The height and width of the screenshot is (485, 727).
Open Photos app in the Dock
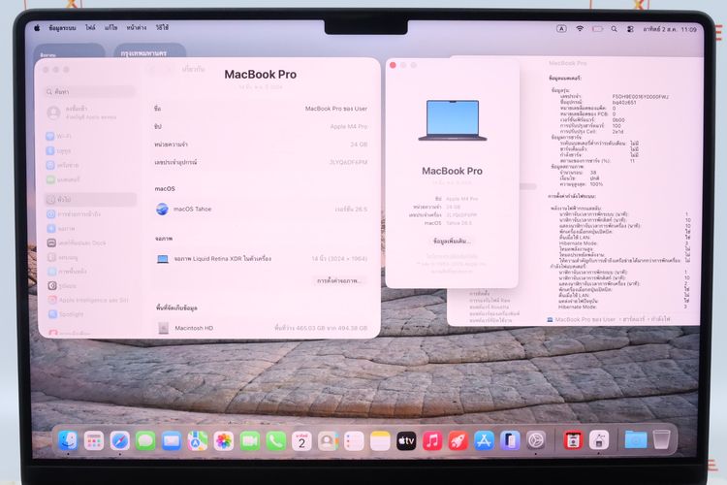coord(224,440)
